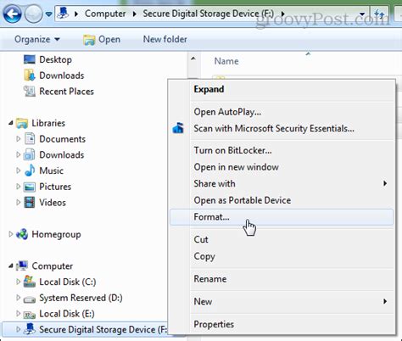Click the Name column header

[x=226, y=61]
